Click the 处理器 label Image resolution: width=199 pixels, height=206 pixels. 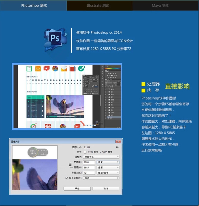pyautogui.click(x=153, y=84)
